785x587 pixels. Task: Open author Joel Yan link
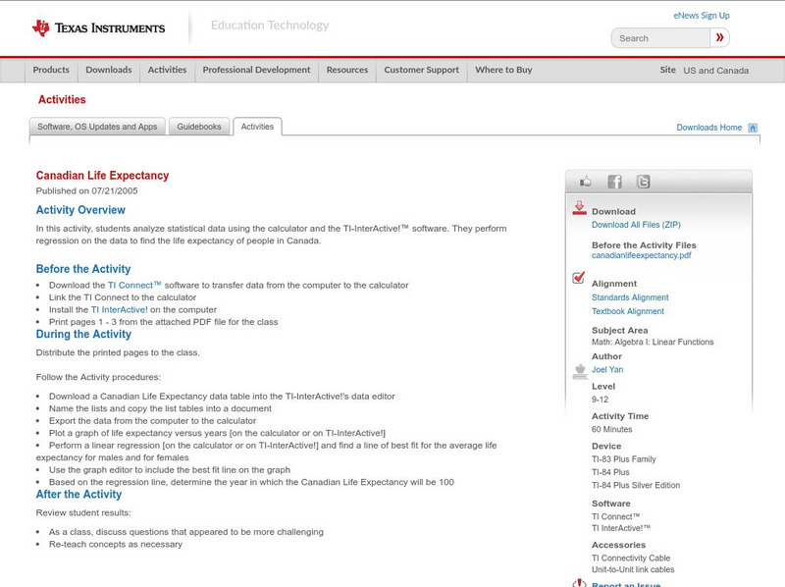[607, 370]
